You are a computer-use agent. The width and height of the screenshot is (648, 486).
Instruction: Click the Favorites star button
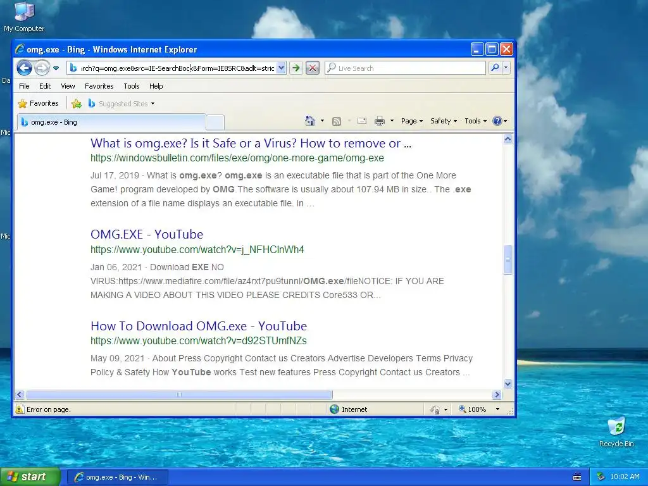coord(38,103)
